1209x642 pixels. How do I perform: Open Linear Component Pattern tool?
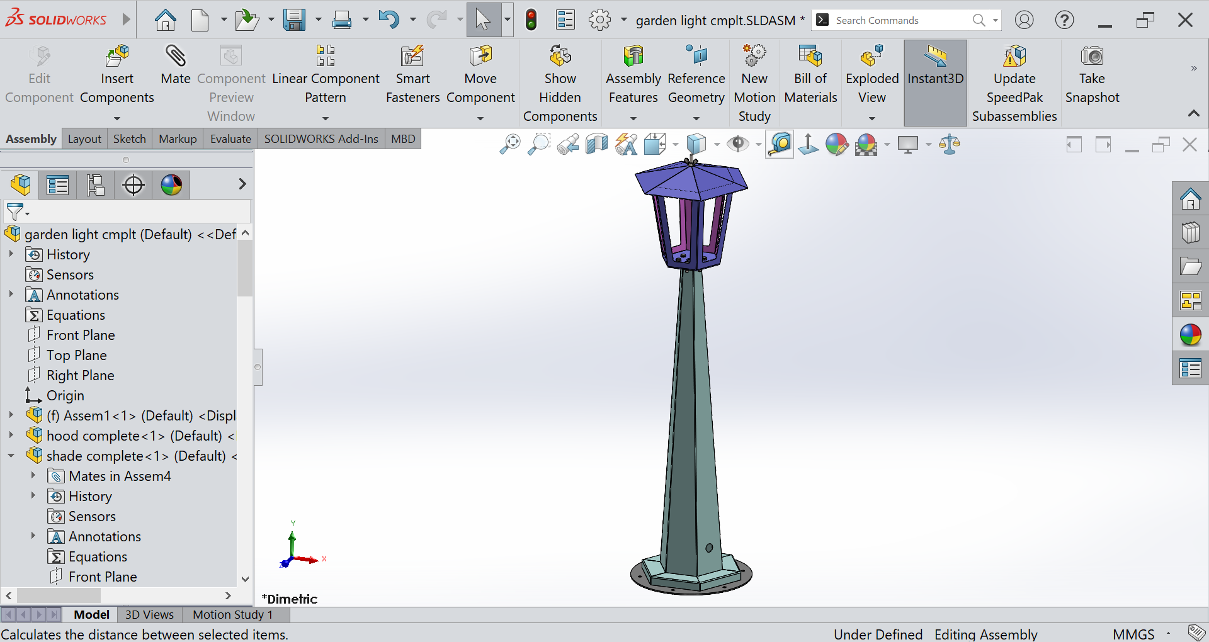click(326, 74)
